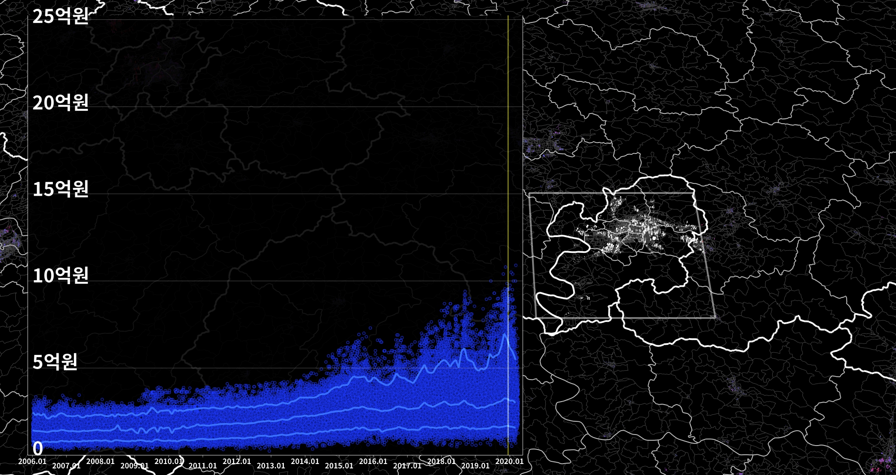Click the 5억원 axis label
This screenshot has height=475, width=896.
(x=55, y=362)
